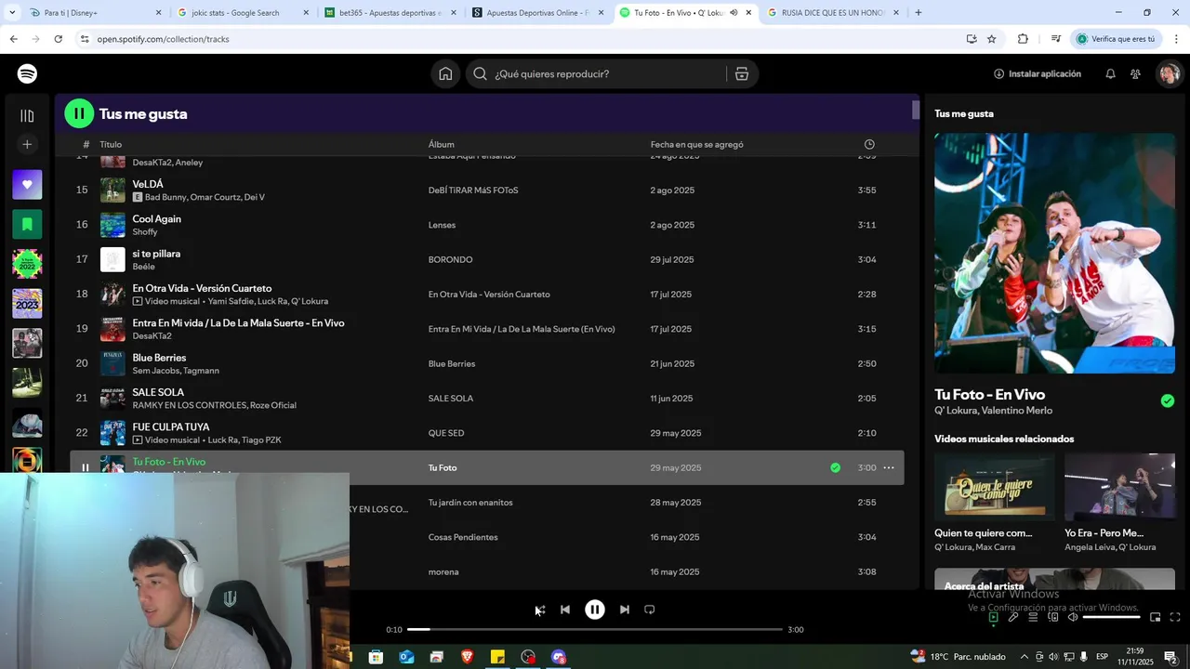This screenshot has height=669, width=1190.
Task: Open Brave from Windows taskbar
Action: (x=467, y=657)
